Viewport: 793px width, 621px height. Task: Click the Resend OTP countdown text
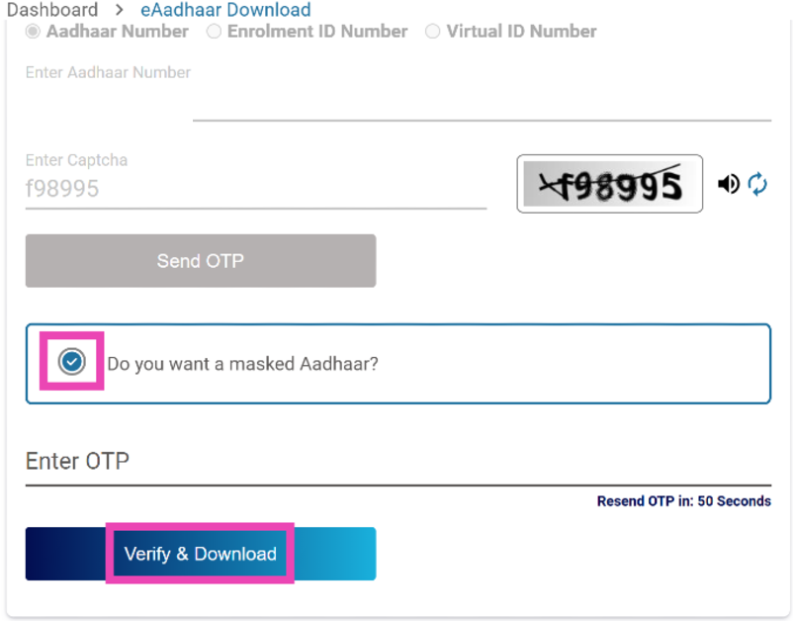(683, 501)
